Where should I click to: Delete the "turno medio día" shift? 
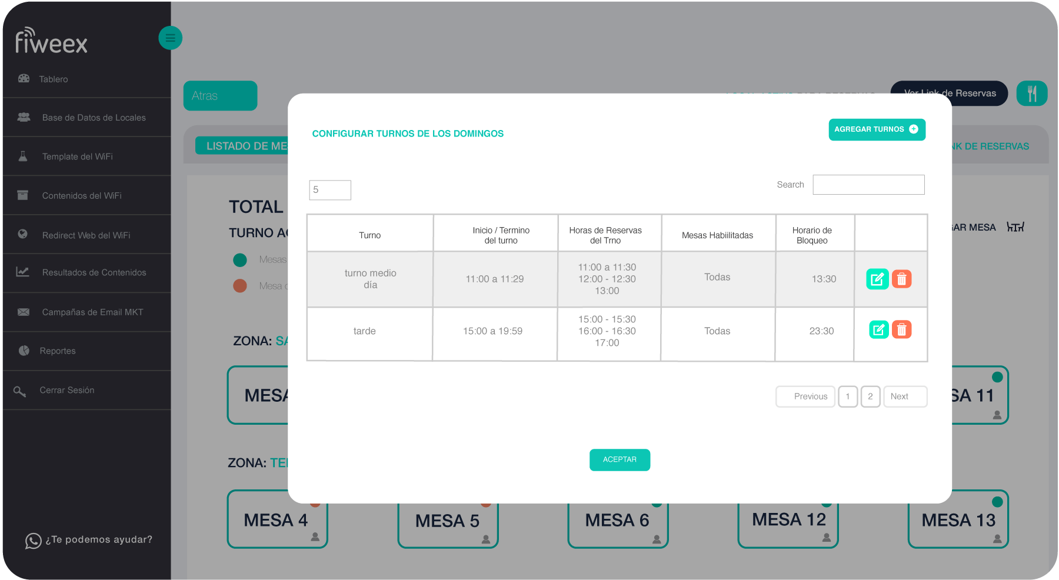tap(901, 279)
